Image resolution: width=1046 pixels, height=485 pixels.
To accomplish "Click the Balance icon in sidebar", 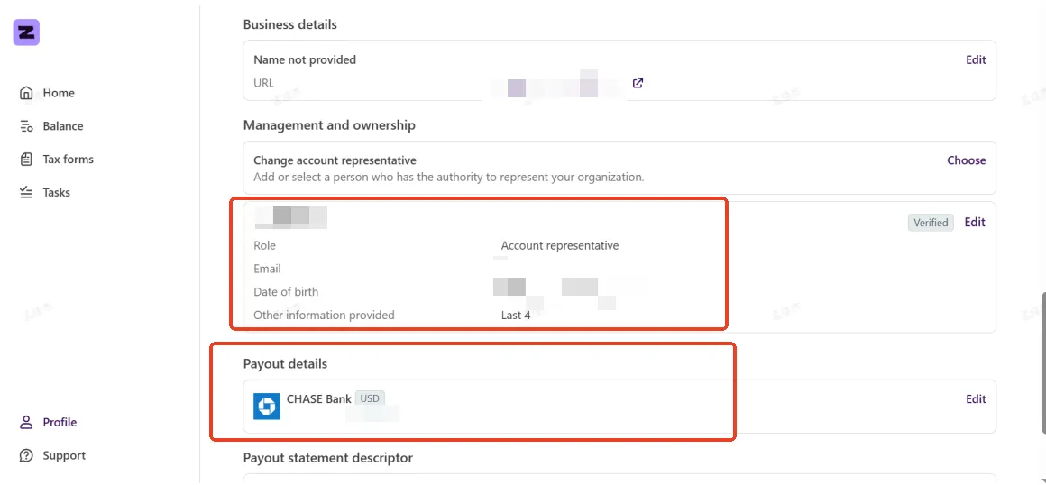I will (26, 126).
